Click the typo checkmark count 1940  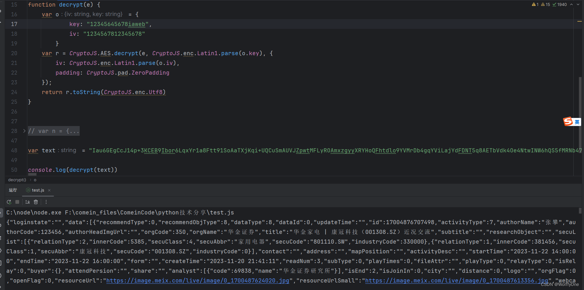560,4
